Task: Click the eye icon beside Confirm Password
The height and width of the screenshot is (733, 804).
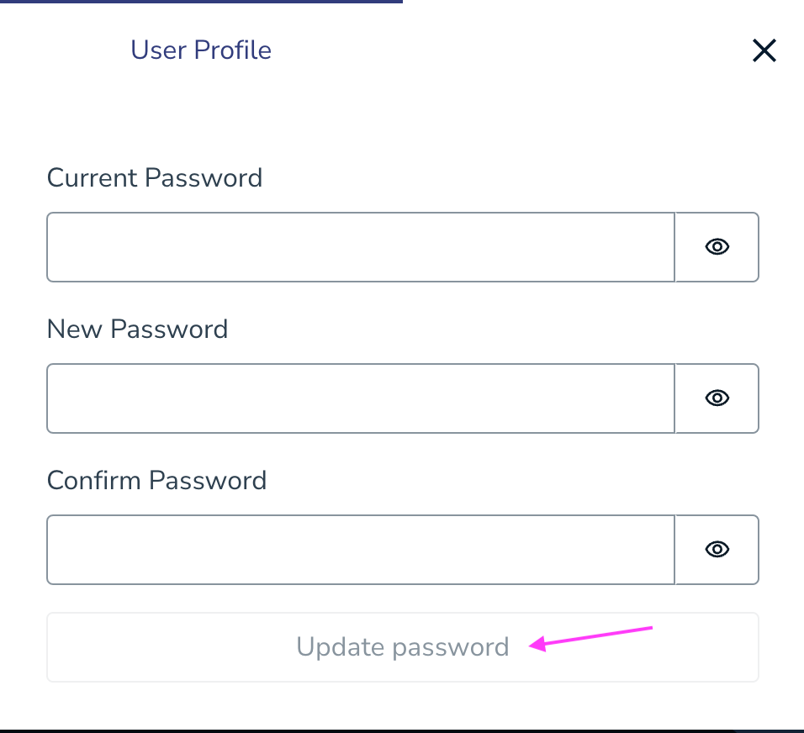Action: pos(717,549)
